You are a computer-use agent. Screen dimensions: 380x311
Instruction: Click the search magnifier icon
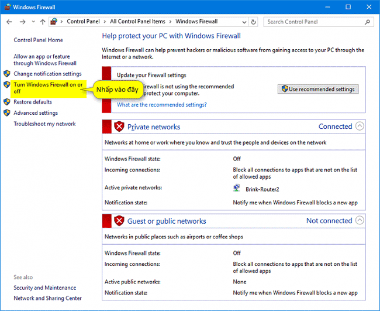coord(367,22)
